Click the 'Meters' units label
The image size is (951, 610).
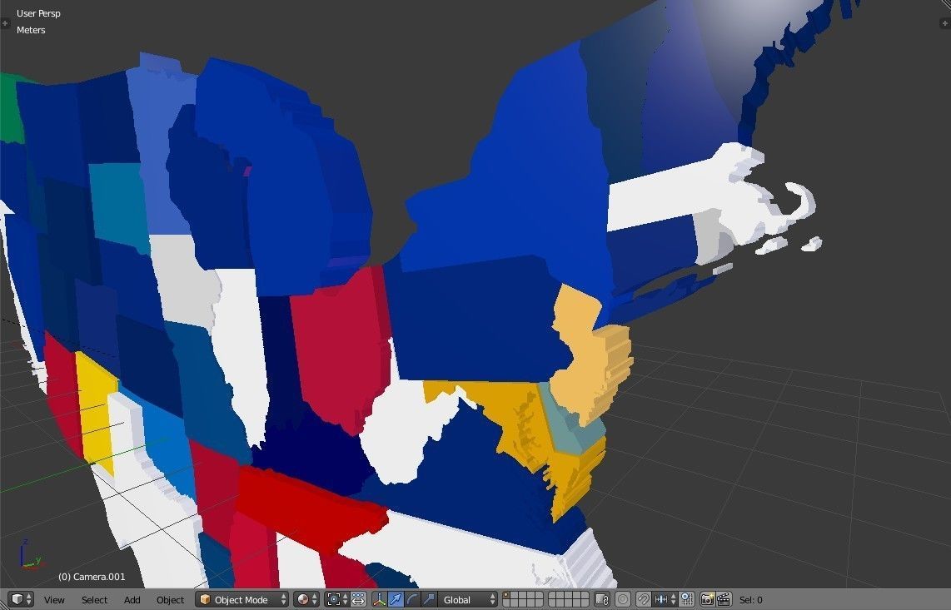31,30
